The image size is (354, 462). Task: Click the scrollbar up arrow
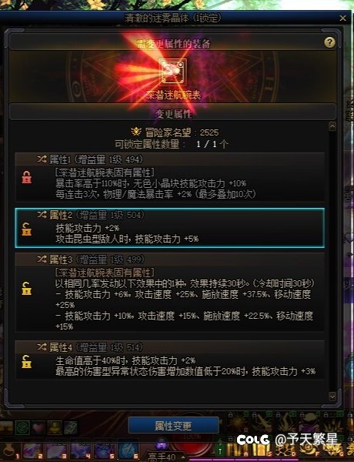click(332, 127)
